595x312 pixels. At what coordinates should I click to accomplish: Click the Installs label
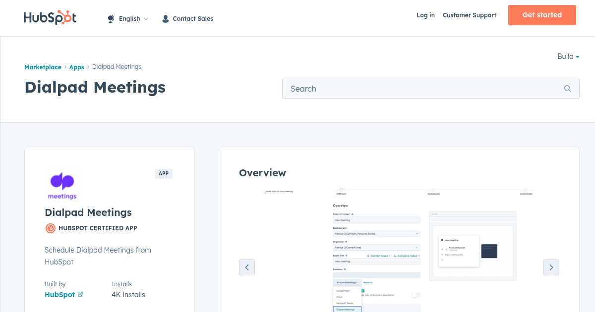click(x=121, y=284)
